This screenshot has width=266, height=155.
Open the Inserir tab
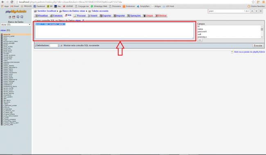click(93, 15)
